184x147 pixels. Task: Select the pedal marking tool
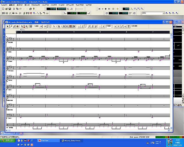pos(129,26)
